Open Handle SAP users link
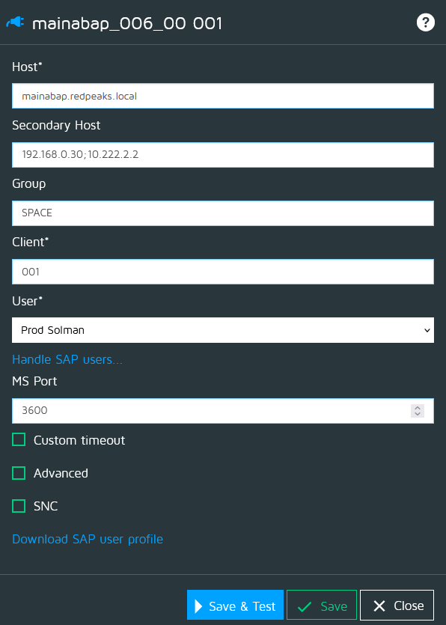446x625 pixels. pos(67,359)
